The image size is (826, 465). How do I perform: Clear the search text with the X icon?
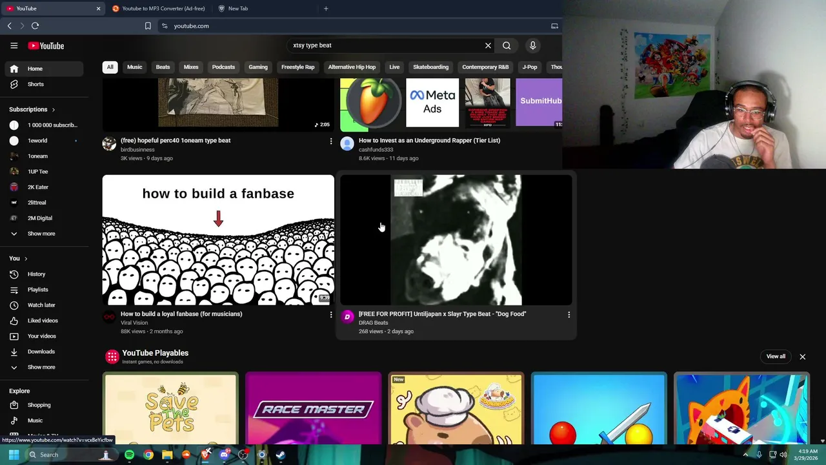coord(488,45)
